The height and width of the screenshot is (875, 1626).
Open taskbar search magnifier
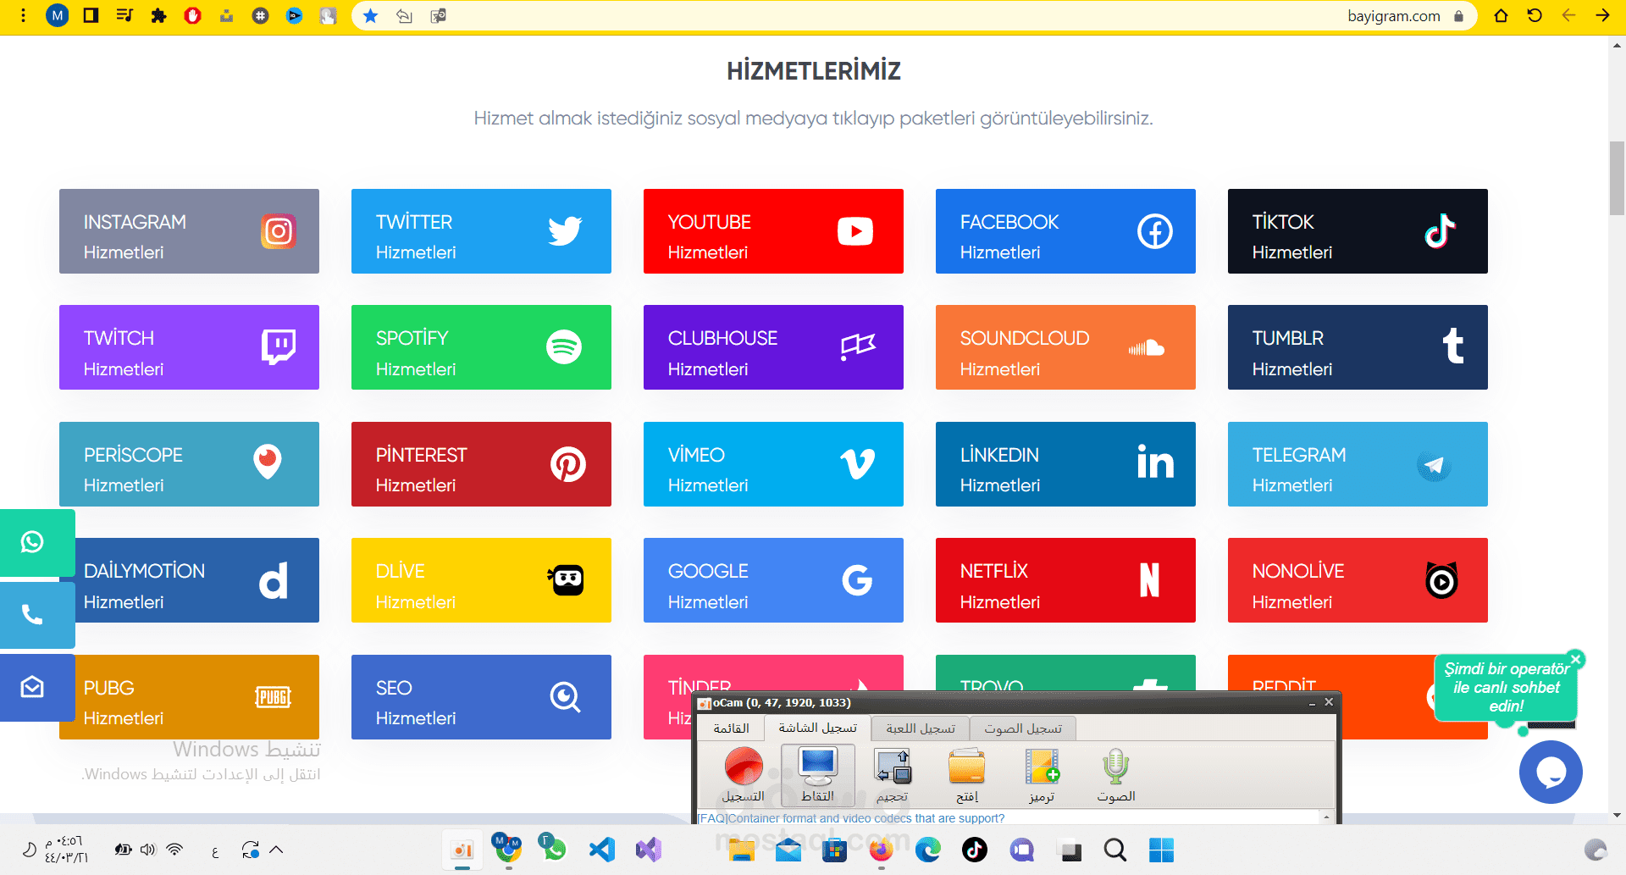(x=1115, y=850)
